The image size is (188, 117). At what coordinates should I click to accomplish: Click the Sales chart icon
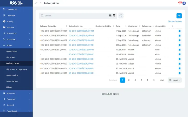point(4,45)
